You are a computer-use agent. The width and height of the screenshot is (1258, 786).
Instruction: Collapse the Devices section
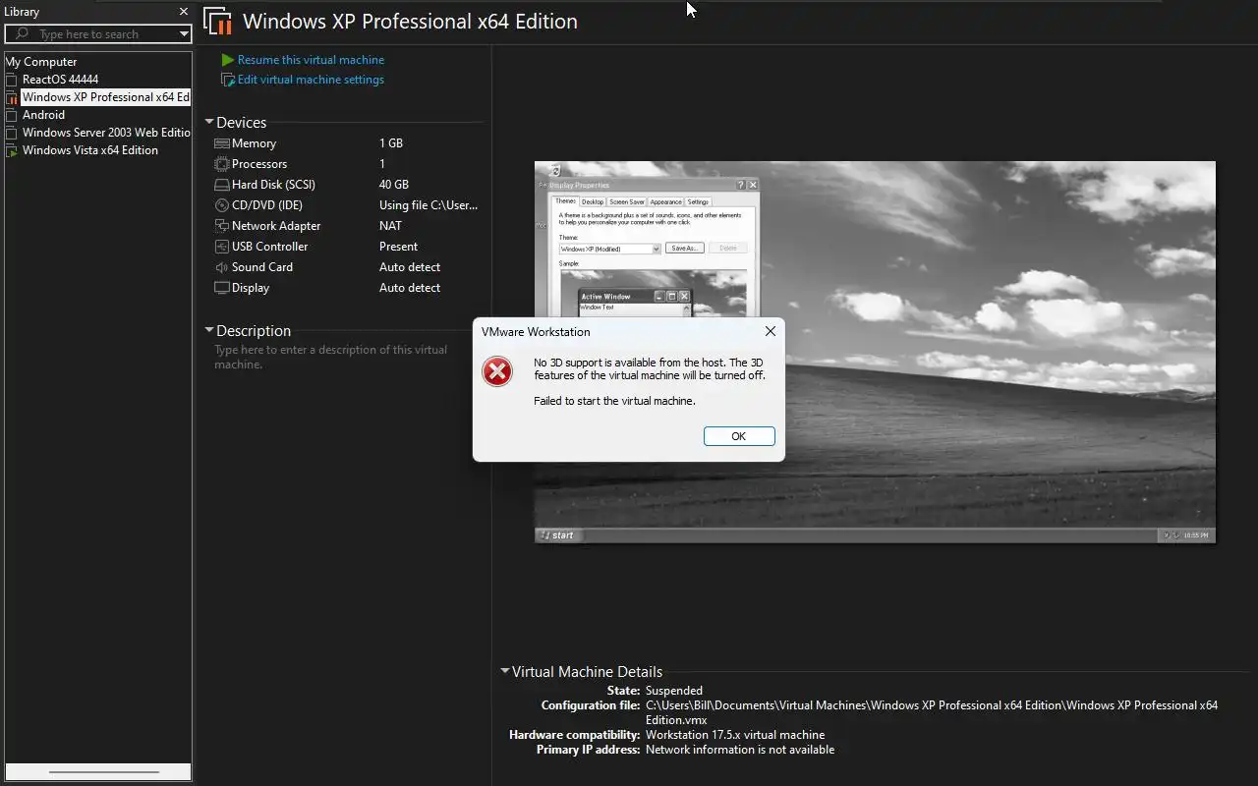209,122
